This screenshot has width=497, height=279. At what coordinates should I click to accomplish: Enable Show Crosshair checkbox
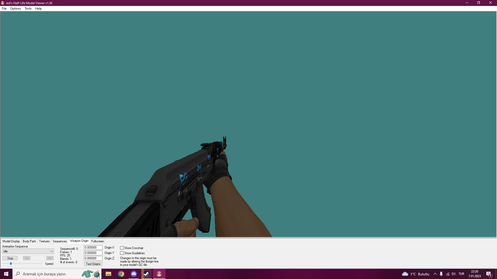click(x=122, y=248)
